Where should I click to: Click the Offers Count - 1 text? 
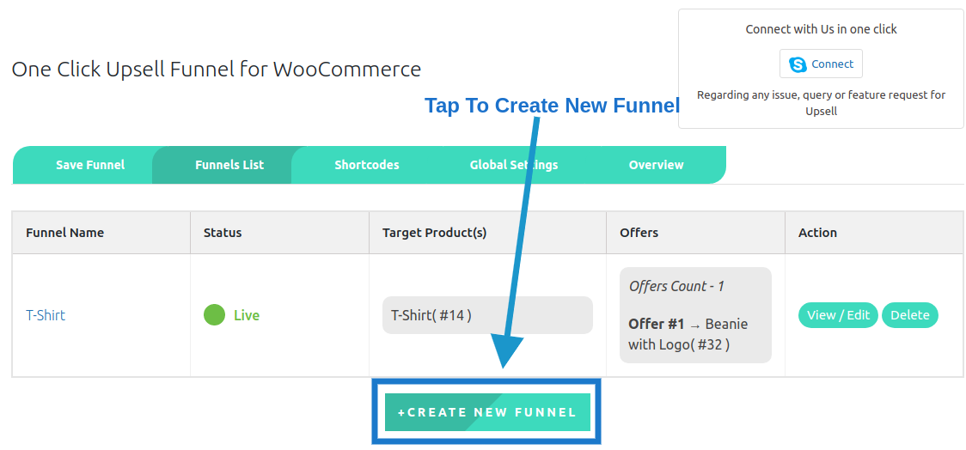[x=676, y=286]
